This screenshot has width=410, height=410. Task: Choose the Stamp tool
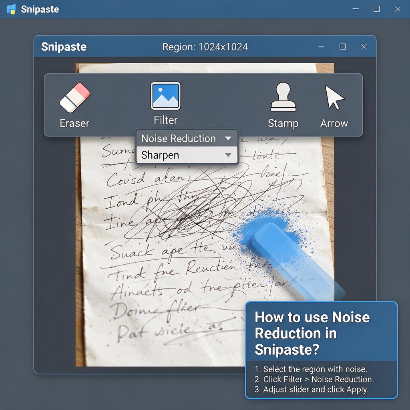pos(283,105)
